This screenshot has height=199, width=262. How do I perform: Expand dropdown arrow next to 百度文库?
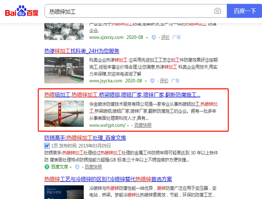click(x=71, y=167)
